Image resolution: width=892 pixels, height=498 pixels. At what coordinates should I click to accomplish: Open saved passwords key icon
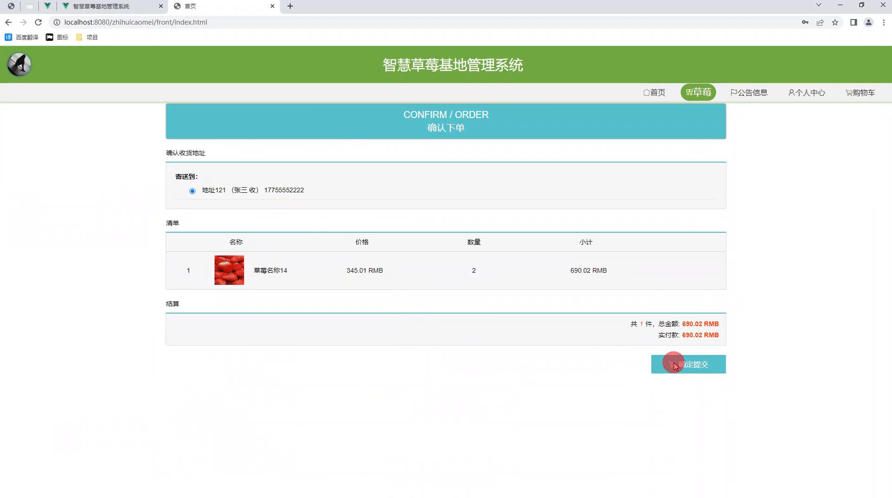coord(805,22)
